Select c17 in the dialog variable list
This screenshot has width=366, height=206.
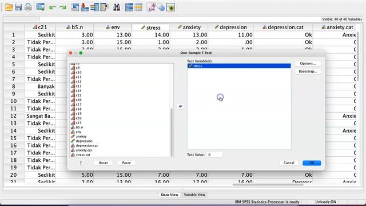click(78, 104)
